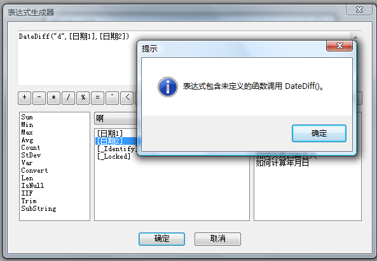
Task: Click 确定 at bottom of expression builder
Action: coord(161,239)
